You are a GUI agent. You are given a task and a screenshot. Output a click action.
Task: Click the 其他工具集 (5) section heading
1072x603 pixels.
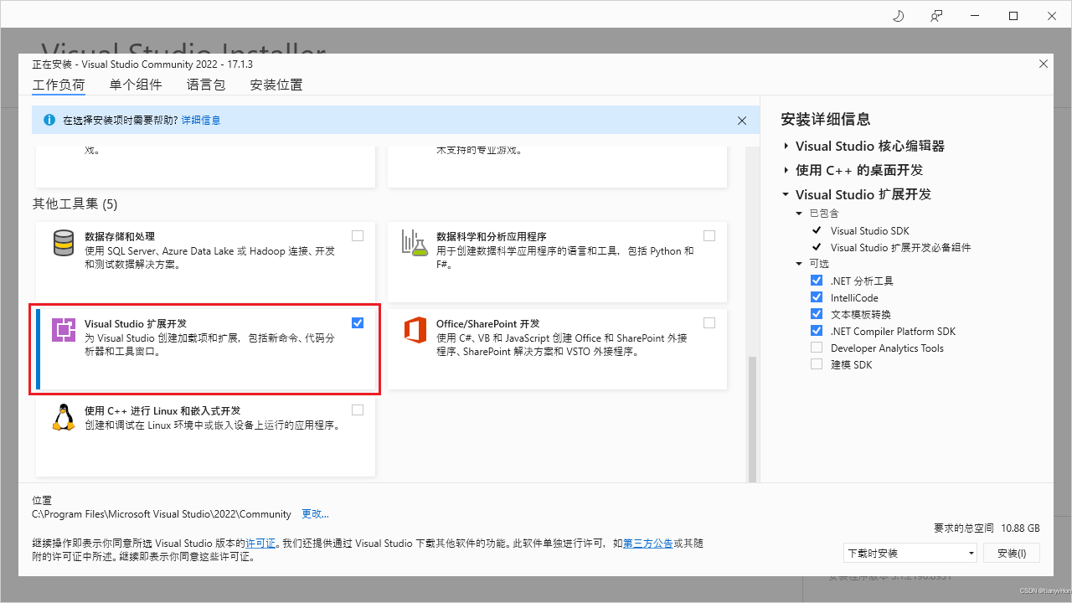point(75,204)
